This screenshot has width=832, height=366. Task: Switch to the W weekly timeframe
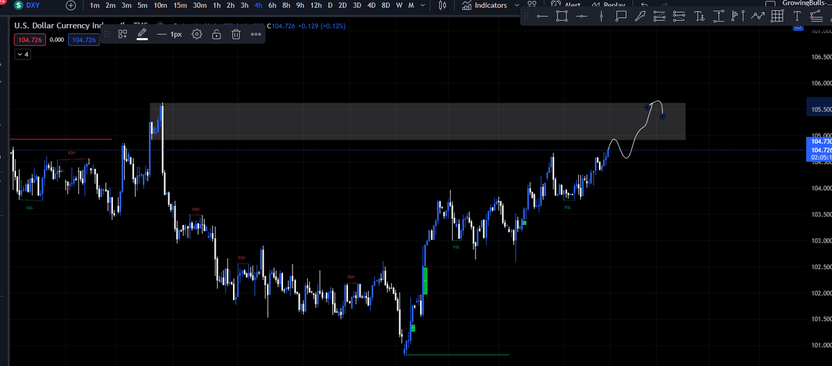pyautogui.click(x=400, y=6)
